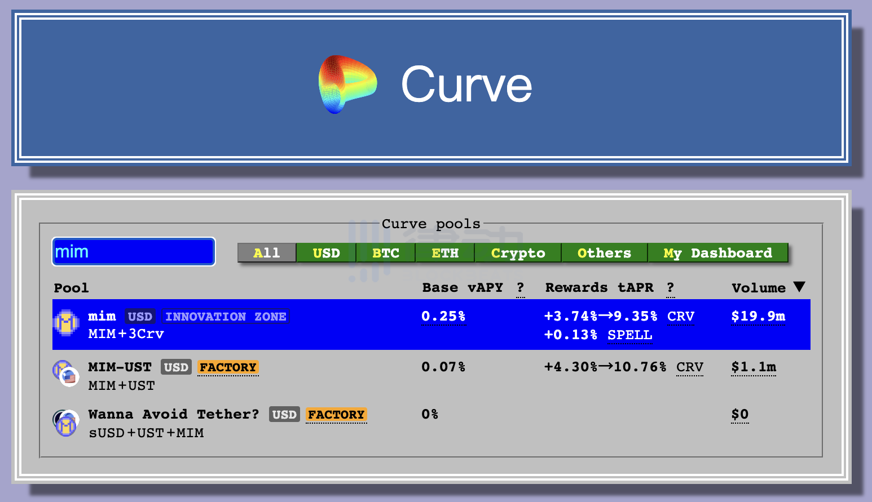Switch to the ETH filter tab
The width and height of the screenshot is (872, 502).
[445, 253]
